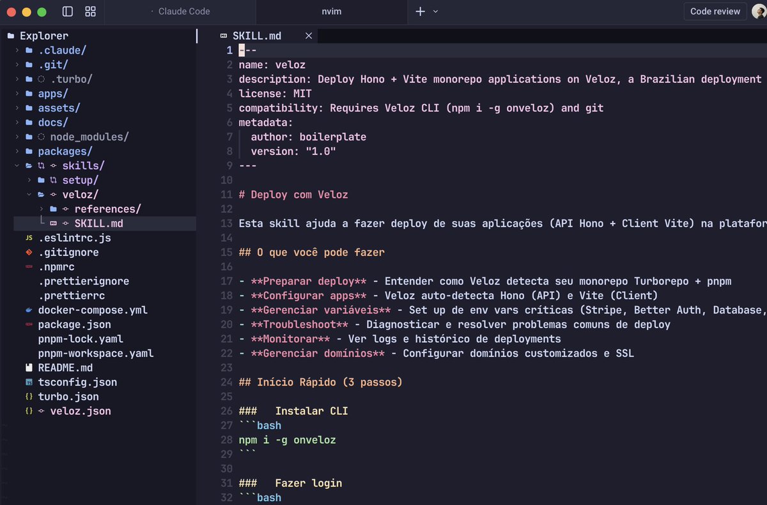Click the README.md file icon
Screen dimensions: 767x505
(29, 368)
